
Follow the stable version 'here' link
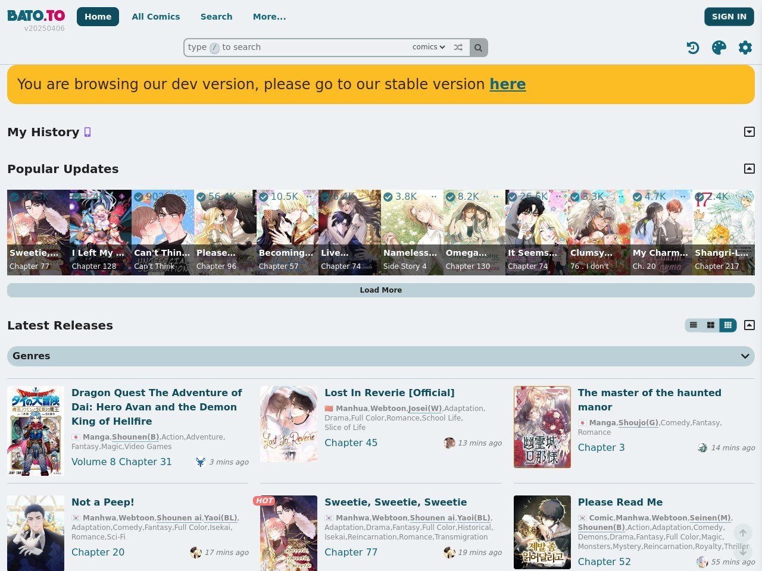coord(508,84)
